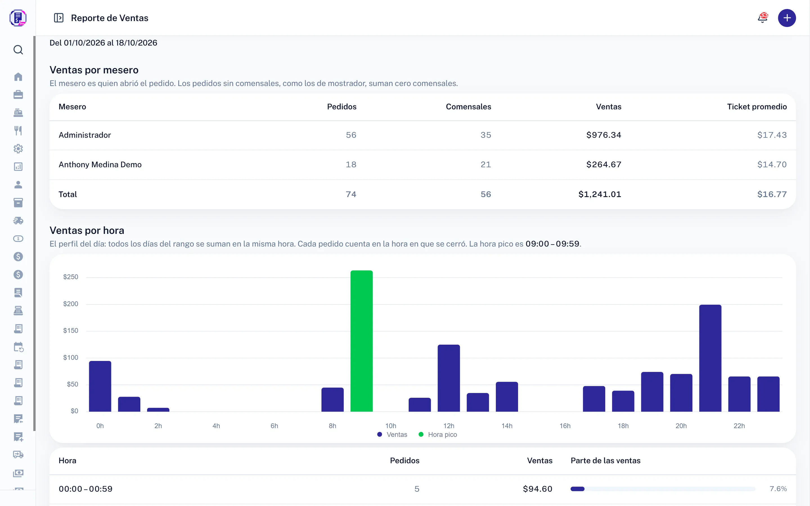Open the calendar with refresh arrow icon

coord(18,347)
